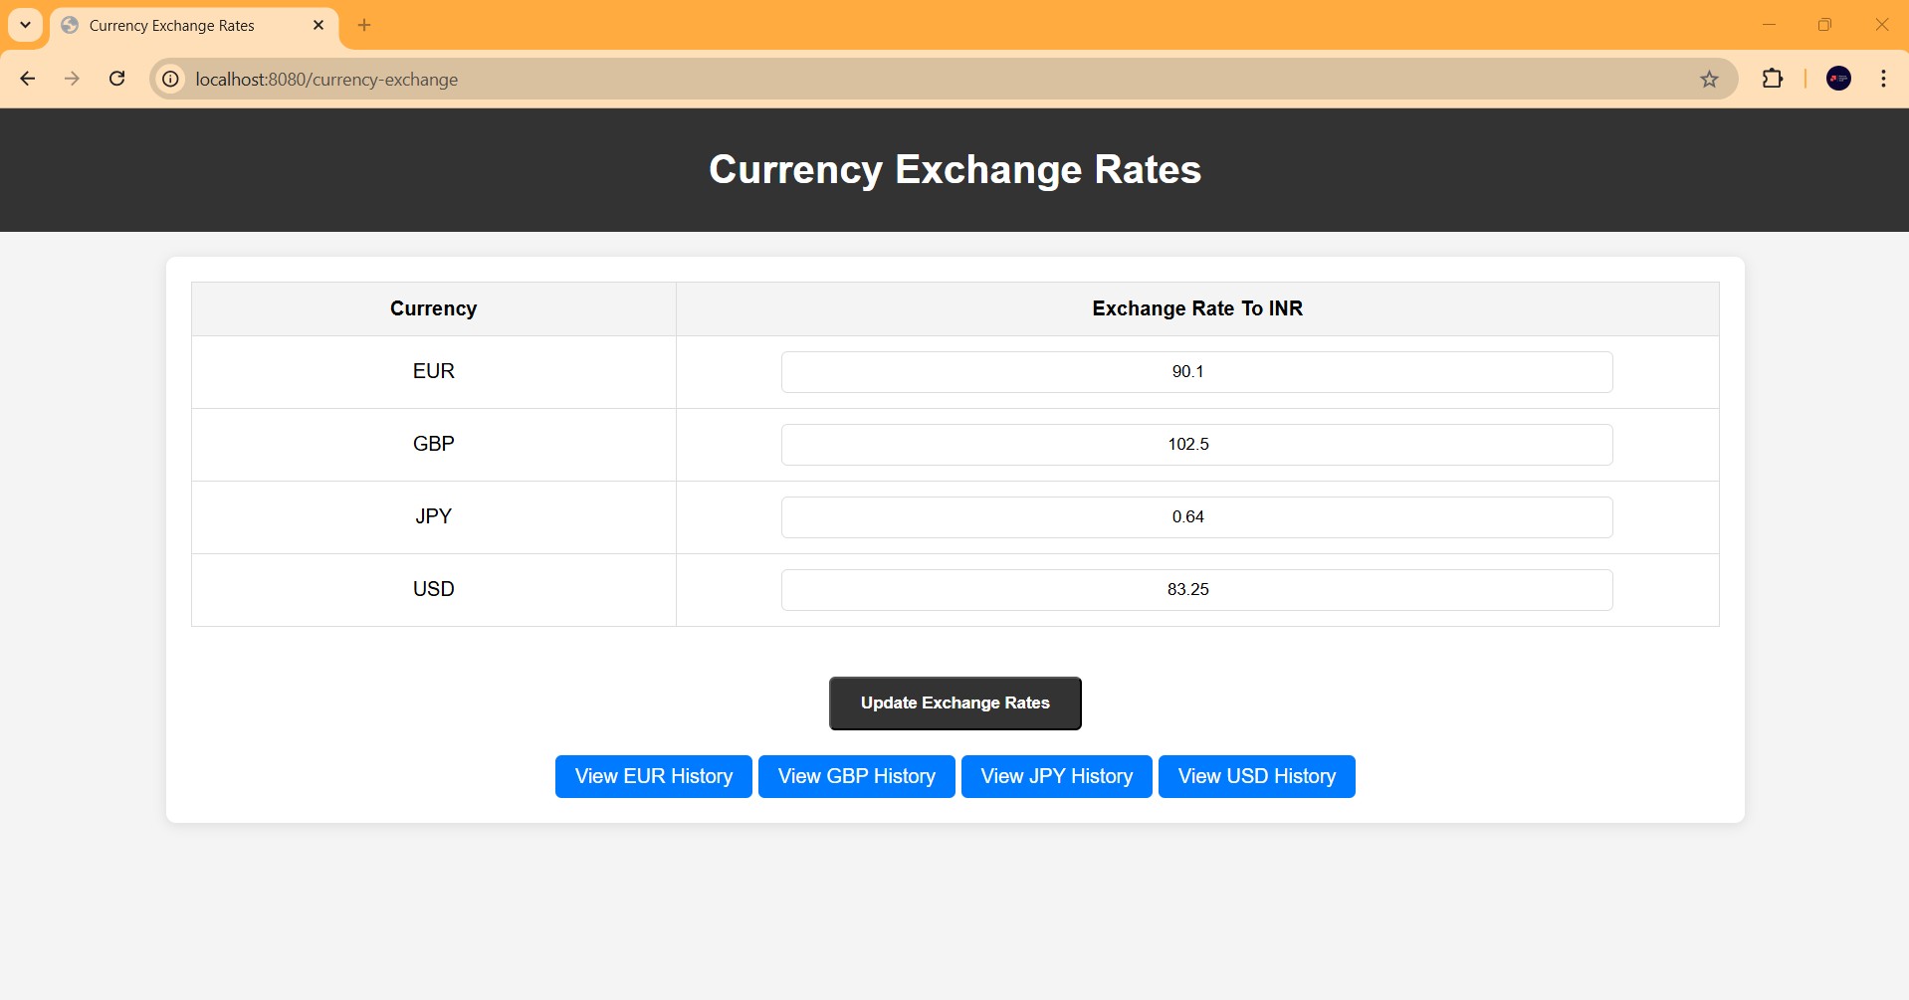Open the browser Extensions puzzle icon
Image resolution: width=1909 pixels, height=1000 pixels.
[1773, 79]
